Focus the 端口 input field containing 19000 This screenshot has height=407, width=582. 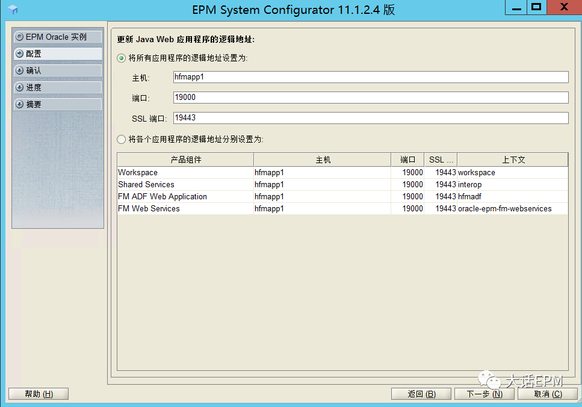pyautogui.click(x=371, y=98)
